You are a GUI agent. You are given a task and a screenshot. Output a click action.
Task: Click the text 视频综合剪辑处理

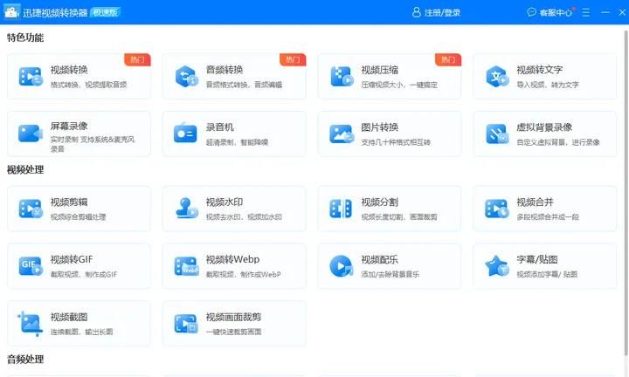79,216
